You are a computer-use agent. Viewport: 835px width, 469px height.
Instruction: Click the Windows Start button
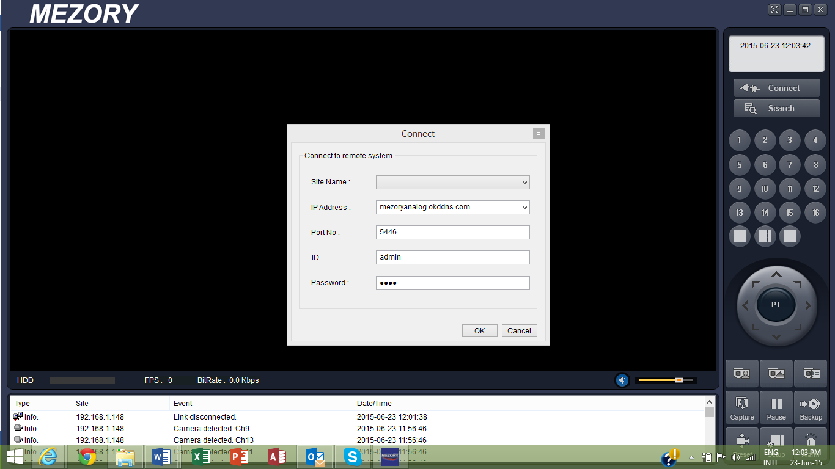(15, 457)
